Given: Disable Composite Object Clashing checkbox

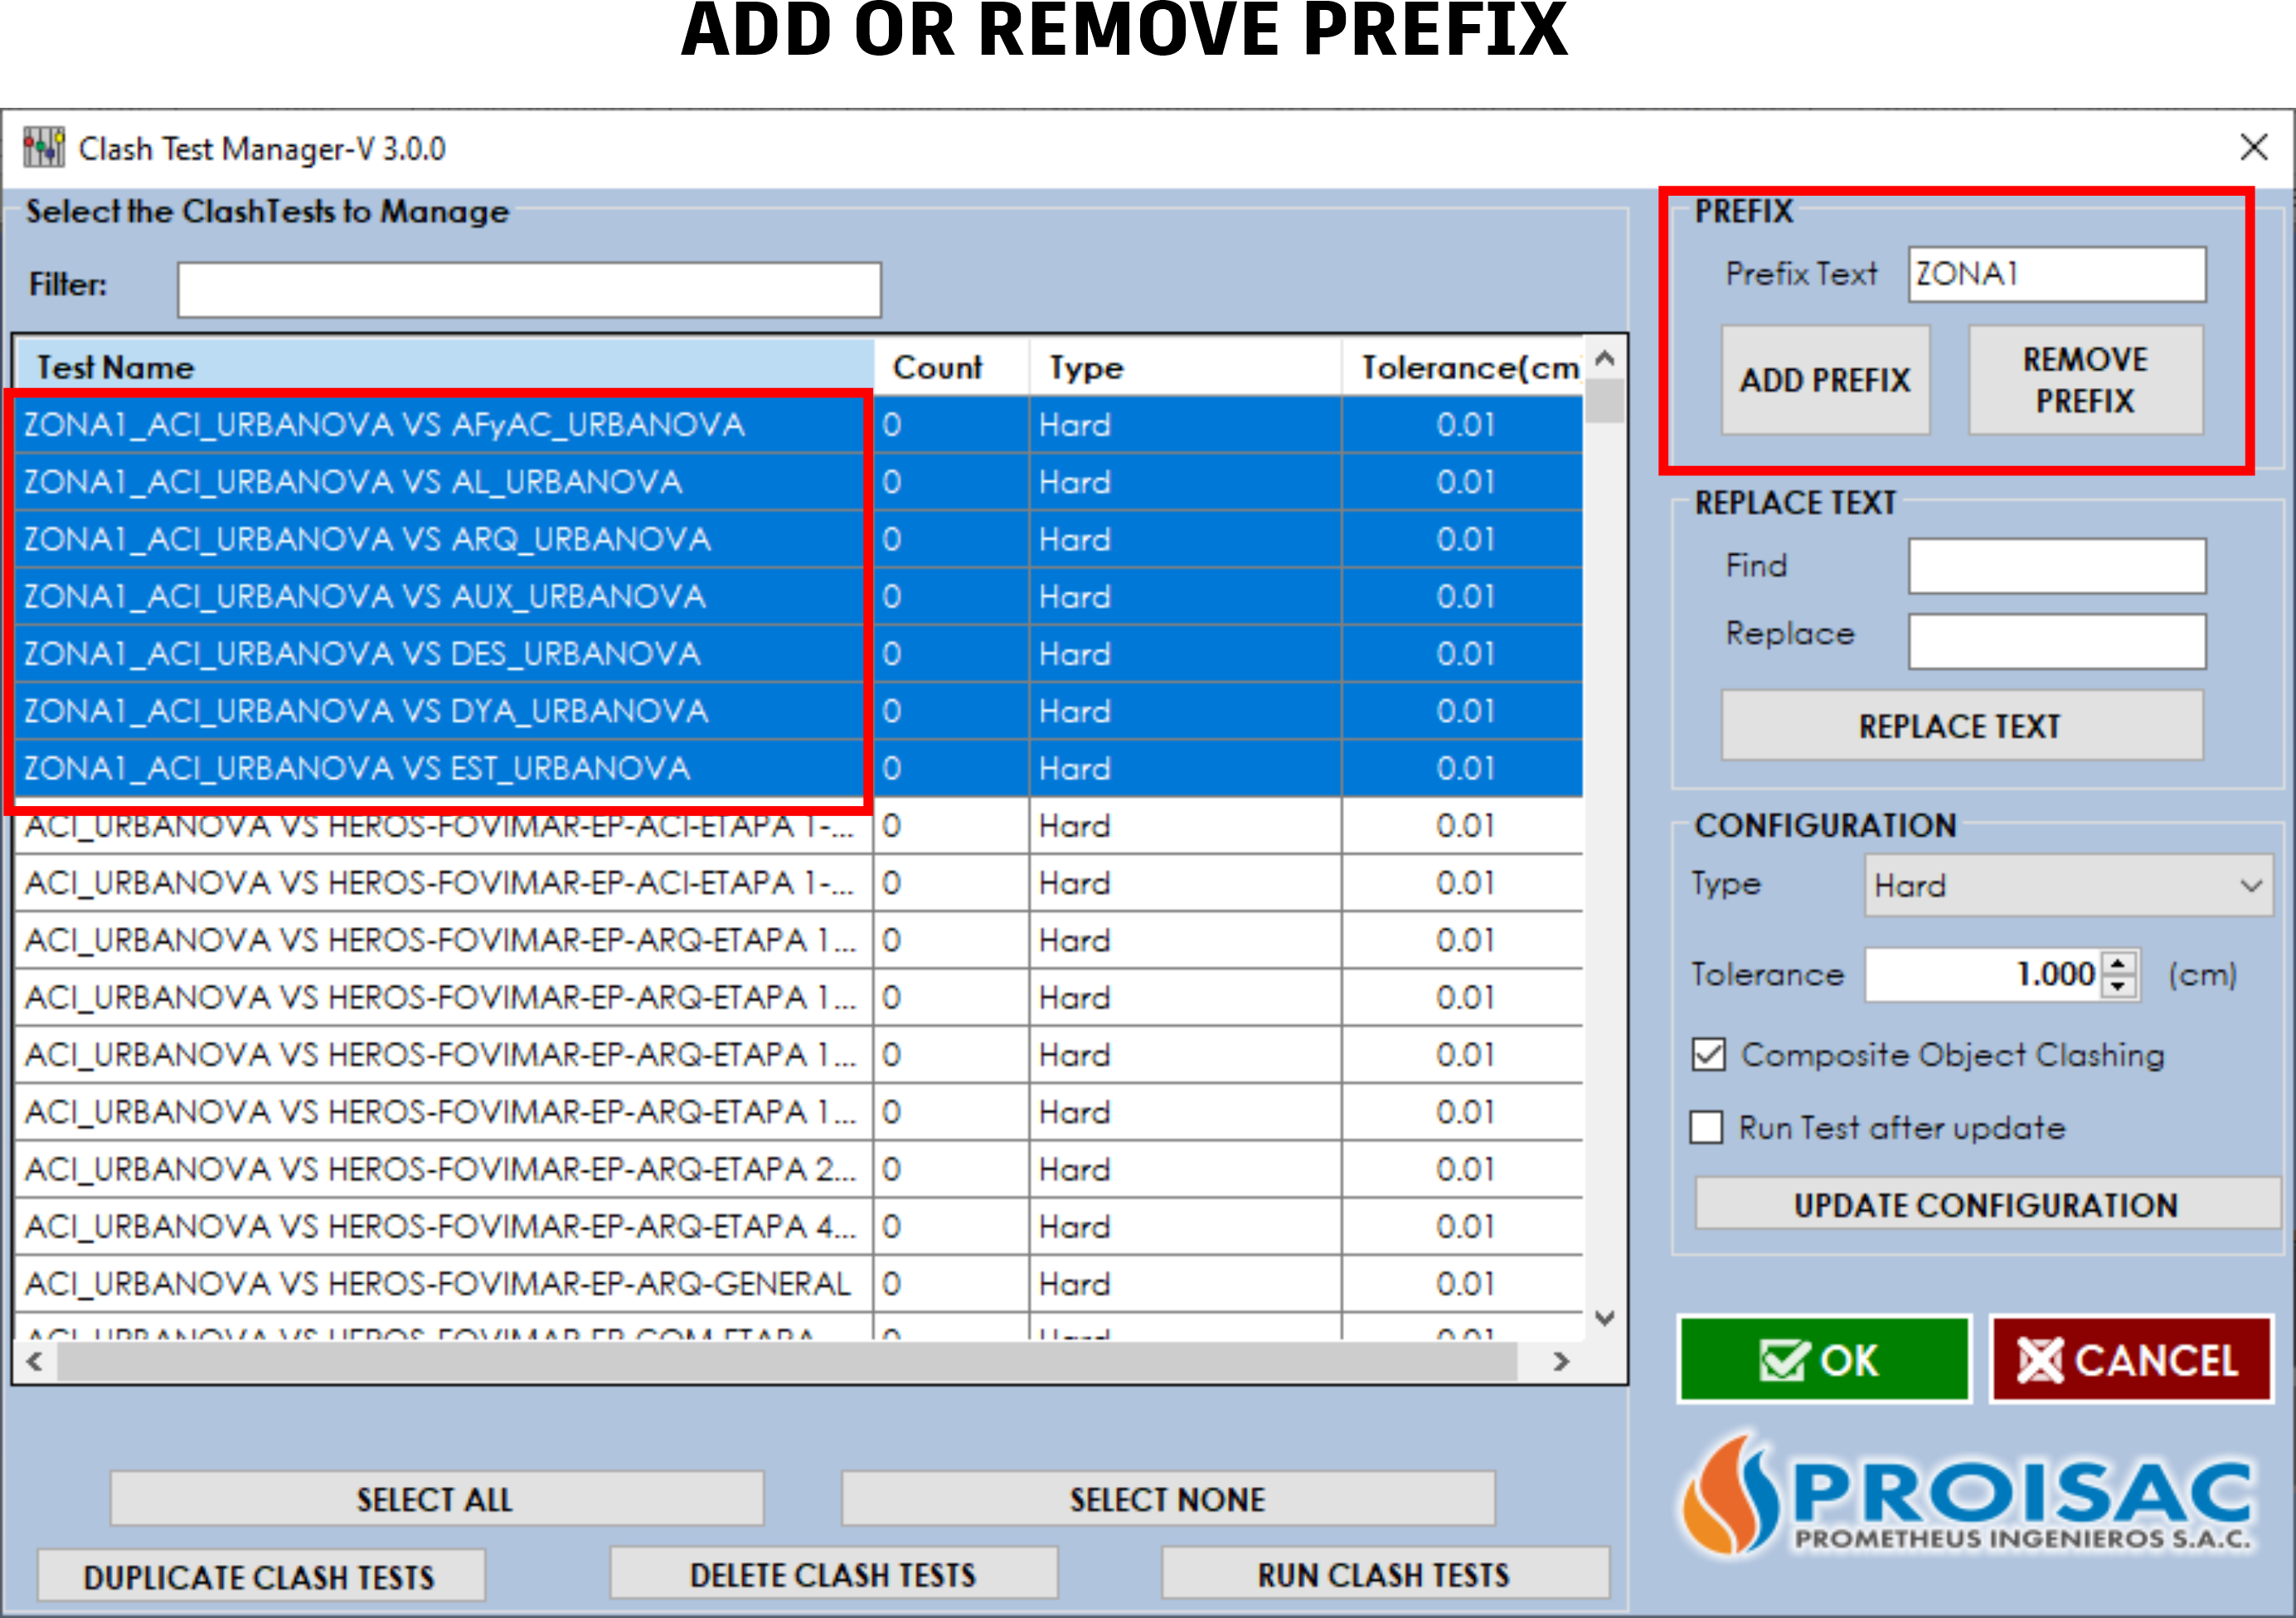Looking at the screenshot, I should (1708, 1055).
